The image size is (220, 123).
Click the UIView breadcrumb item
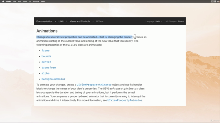[x=100, y=21]
